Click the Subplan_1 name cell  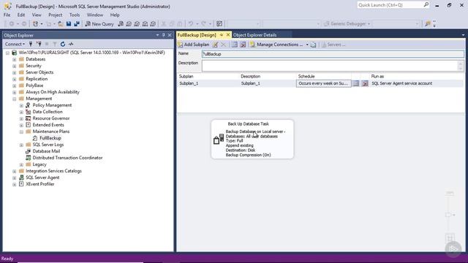pos(189,83)
